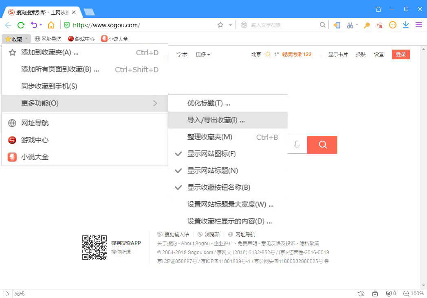
Task: Open dropdown arrow beside address star
Action: 230,25
